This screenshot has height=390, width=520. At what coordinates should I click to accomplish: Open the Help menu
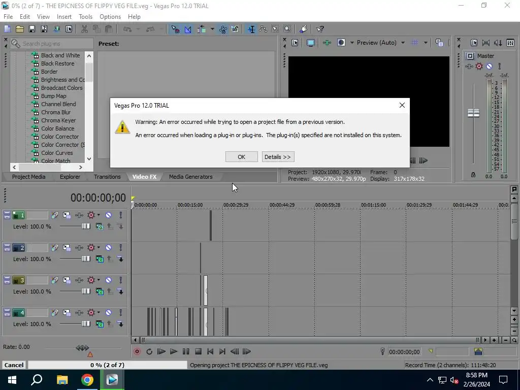[x=134, y=17]
